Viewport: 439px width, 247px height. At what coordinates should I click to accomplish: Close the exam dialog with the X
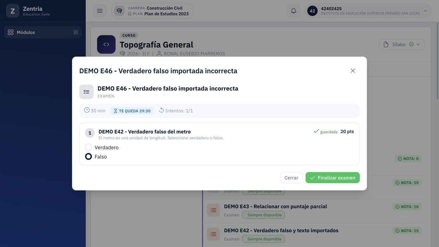[x=353, y=71]
